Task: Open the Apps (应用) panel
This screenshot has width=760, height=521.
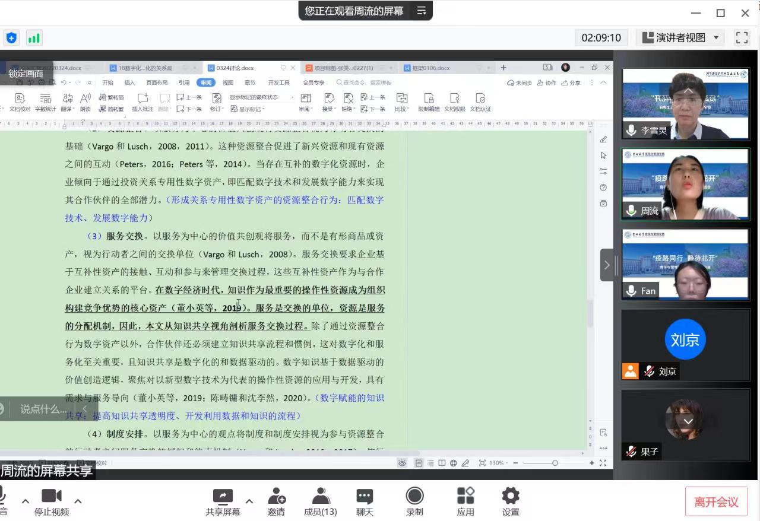Action: tap(465, 497)
